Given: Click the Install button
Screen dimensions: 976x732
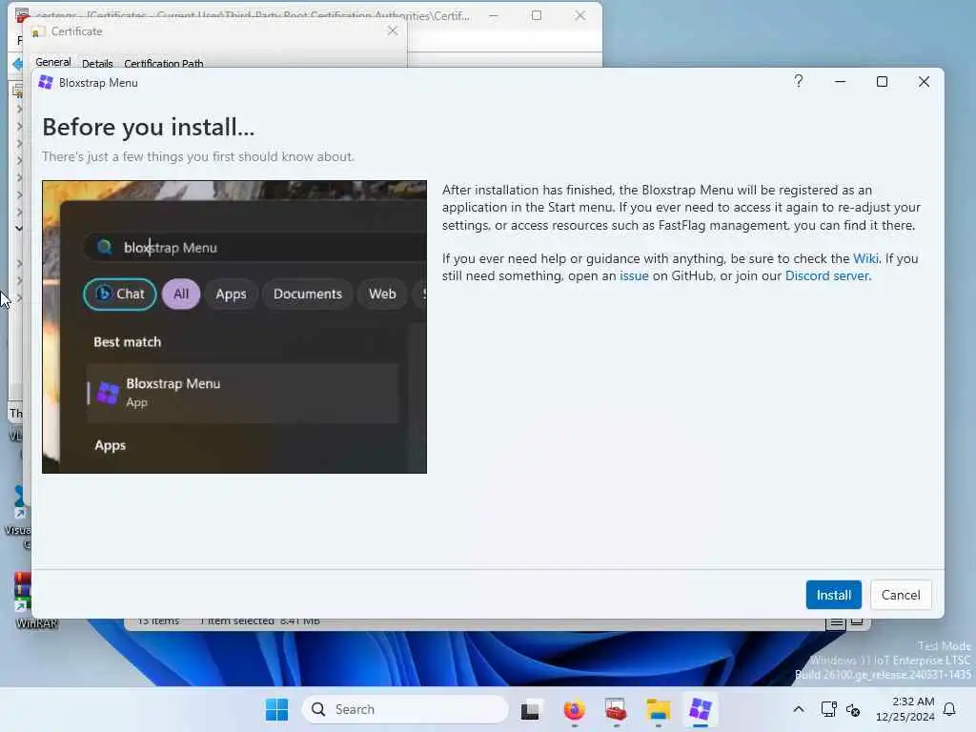Looking at the screenshot, I should coord(833,595).
